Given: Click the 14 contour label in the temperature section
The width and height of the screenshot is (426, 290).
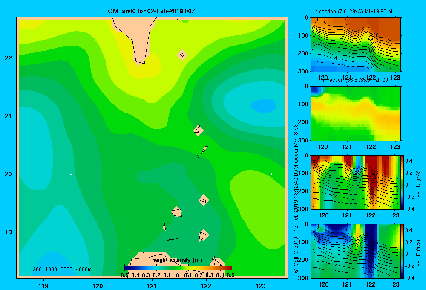Looking at the screenshot, I should pos(334,58).
